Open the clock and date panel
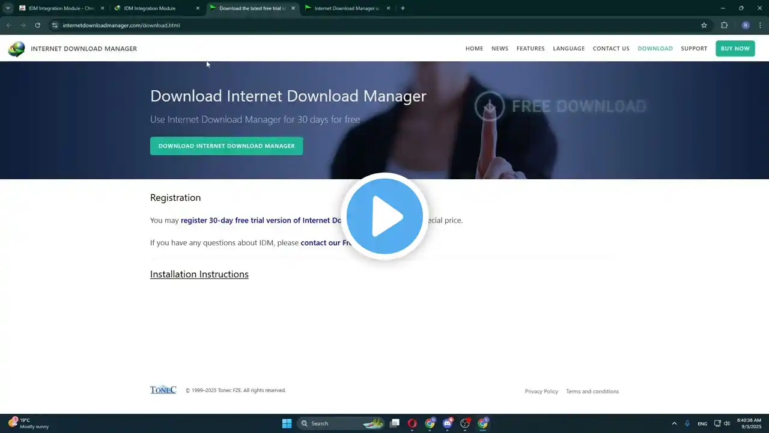 pyautogui.click(x=749, y=423)
